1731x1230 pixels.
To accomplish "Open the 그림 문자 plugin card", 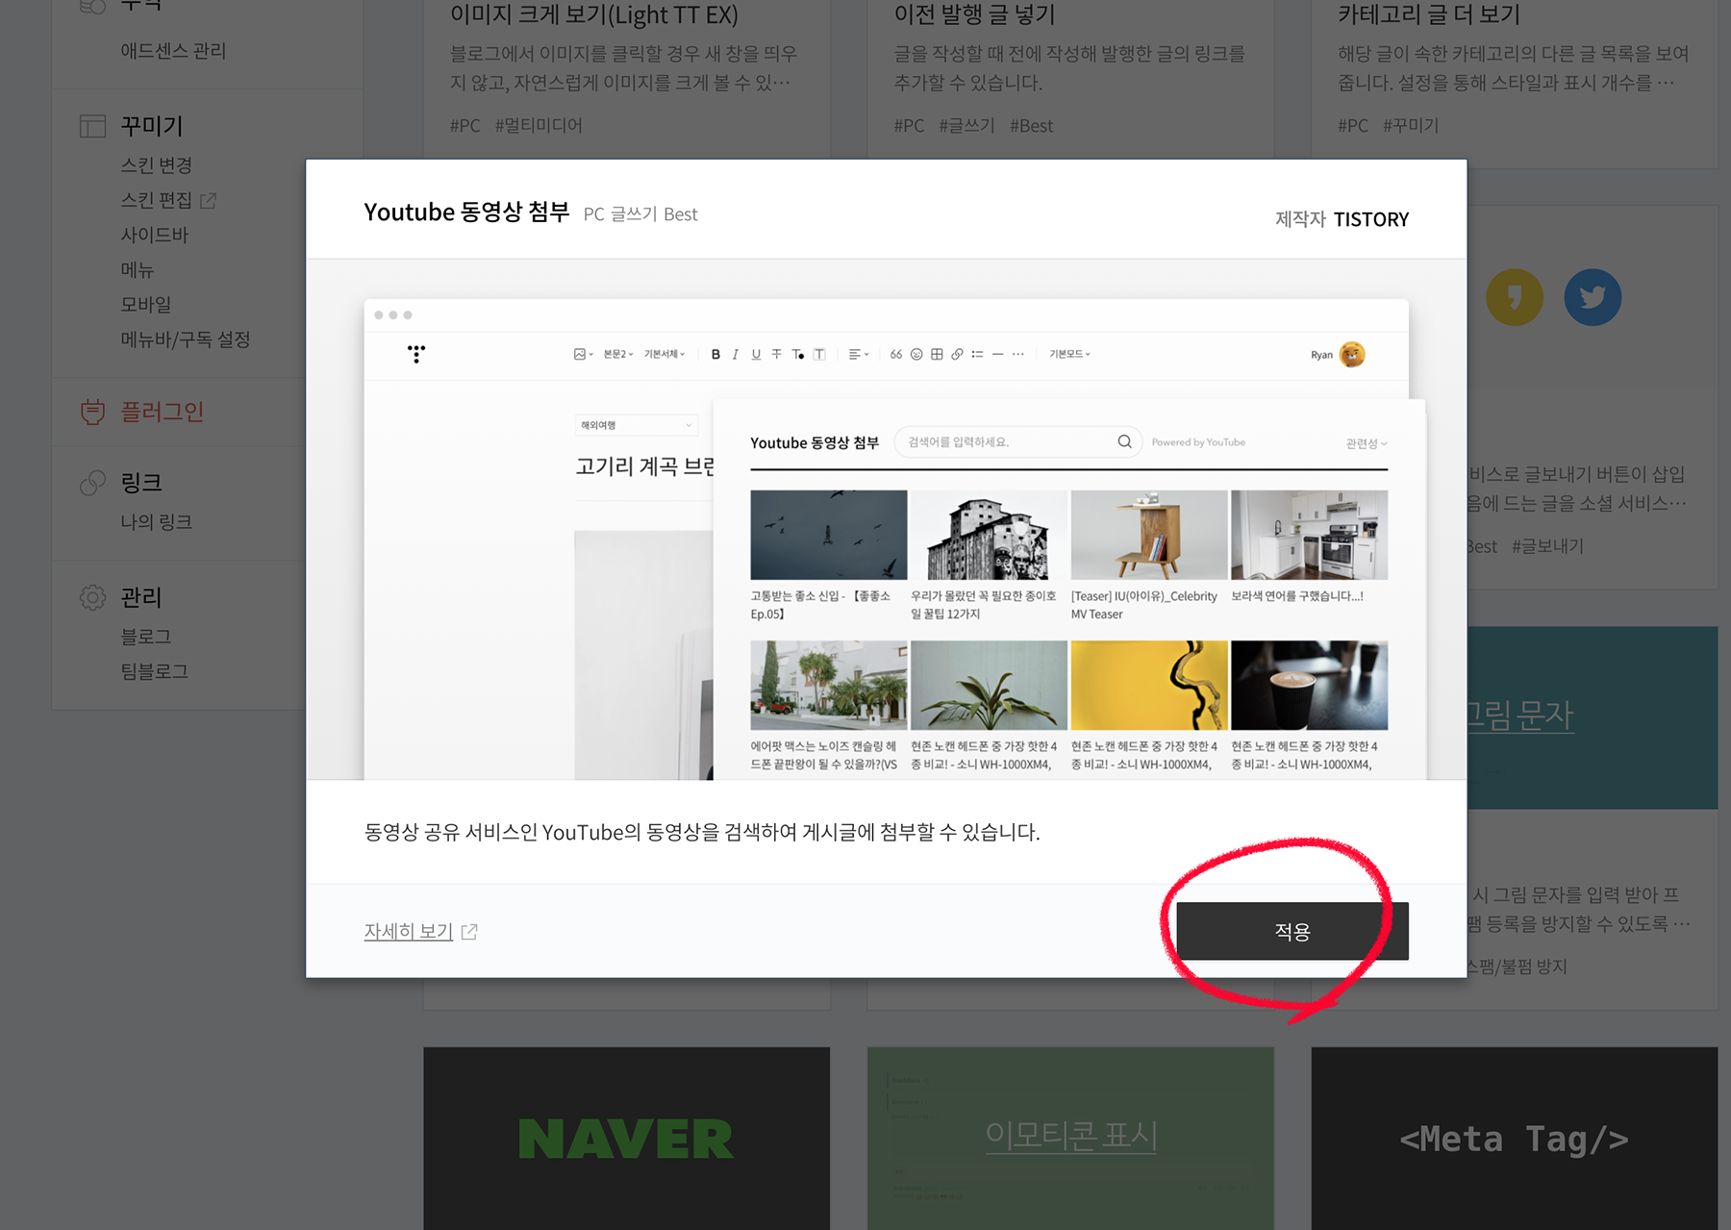I will click(1593, 717).
